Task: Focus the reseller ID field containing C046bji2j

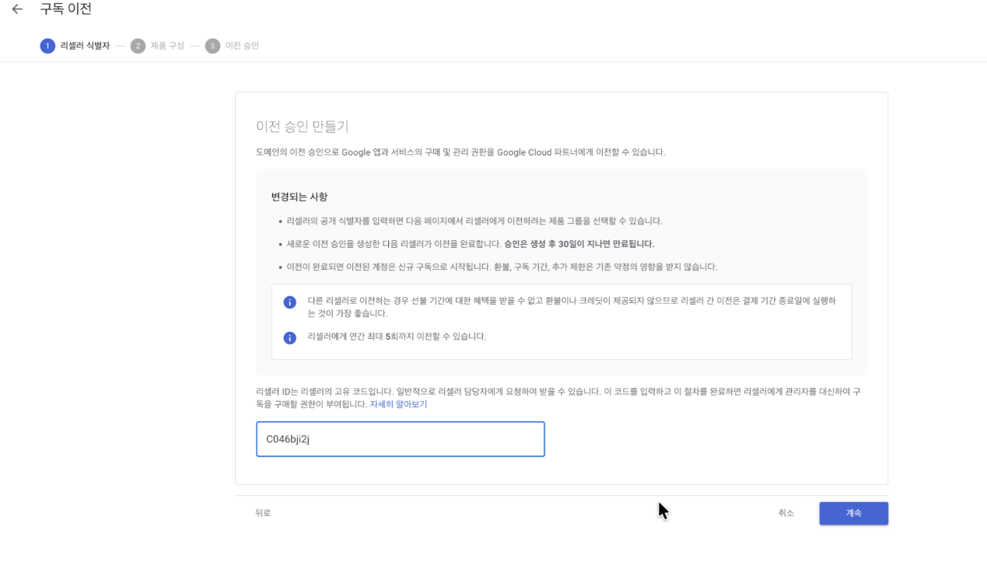Action: [400, 439]
